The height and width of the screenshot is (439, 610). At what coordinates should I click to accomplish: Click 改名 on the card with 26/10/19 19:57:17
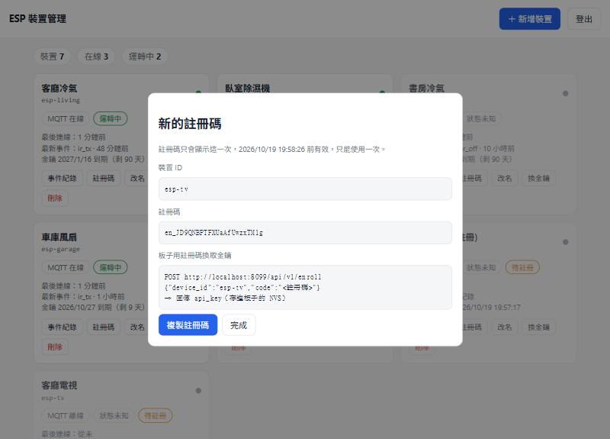[505, 328]
